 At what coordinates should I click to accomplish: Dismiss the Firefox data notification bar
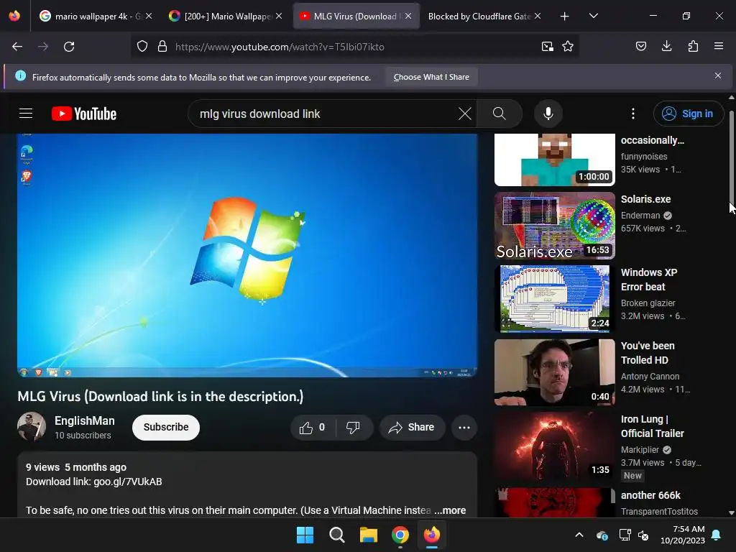[x=718, y=75]
